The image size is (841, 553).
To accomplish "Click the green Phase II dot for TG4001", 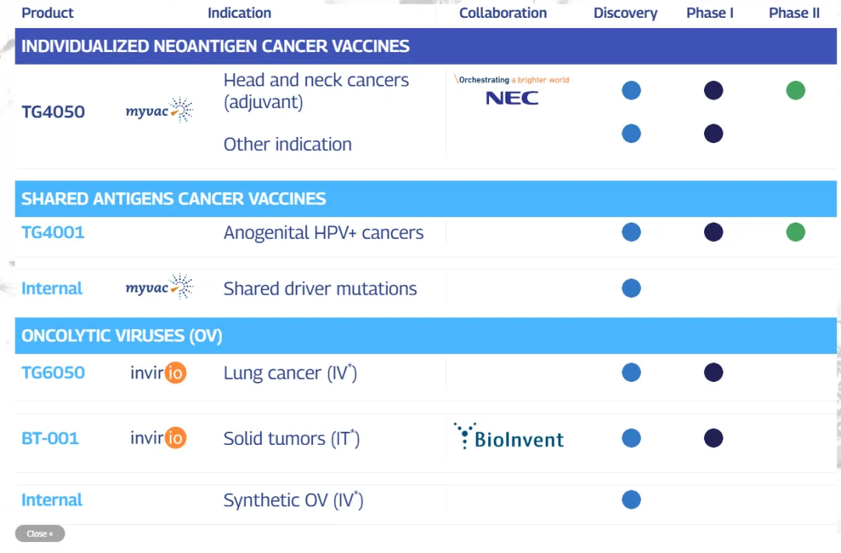I will (x=795, y=232).
